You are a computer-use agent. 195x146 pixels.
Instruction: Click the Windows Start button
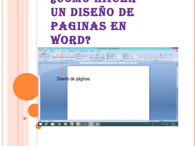[x=40, y=124]
